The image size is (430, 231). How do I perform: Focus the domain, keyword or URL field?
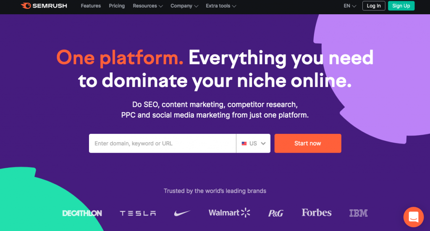[x=163, y=143]
